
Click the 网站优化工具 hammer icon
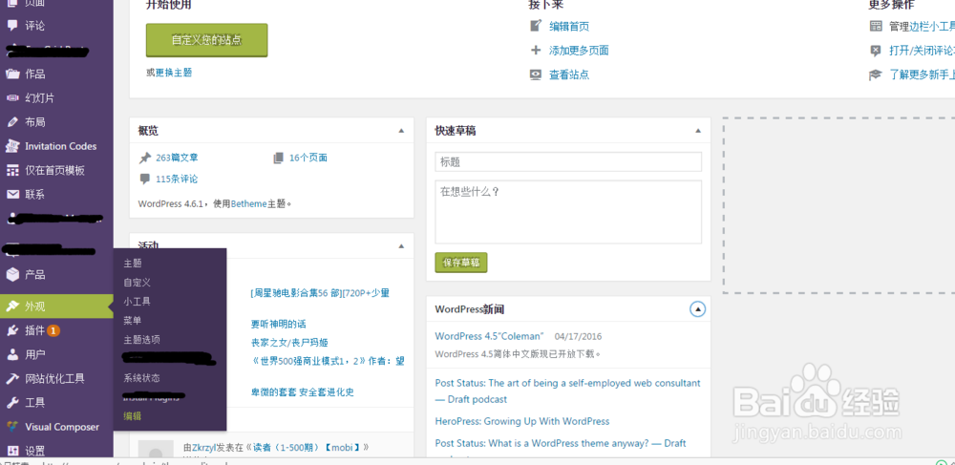click(12, 378)
